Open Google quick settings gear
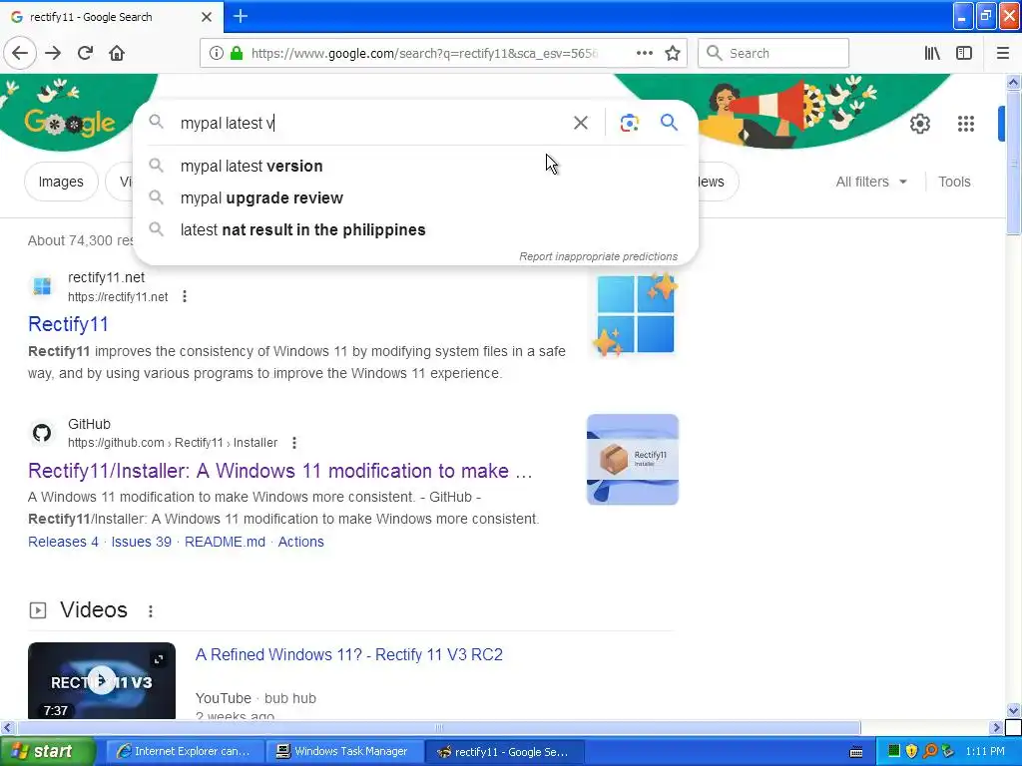Image resolution: width=1022 pixels, height=766 pixels. (919, 123)
